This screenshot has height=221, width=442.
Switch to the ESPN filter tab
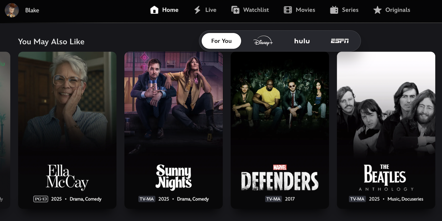(x=340, y=41)
